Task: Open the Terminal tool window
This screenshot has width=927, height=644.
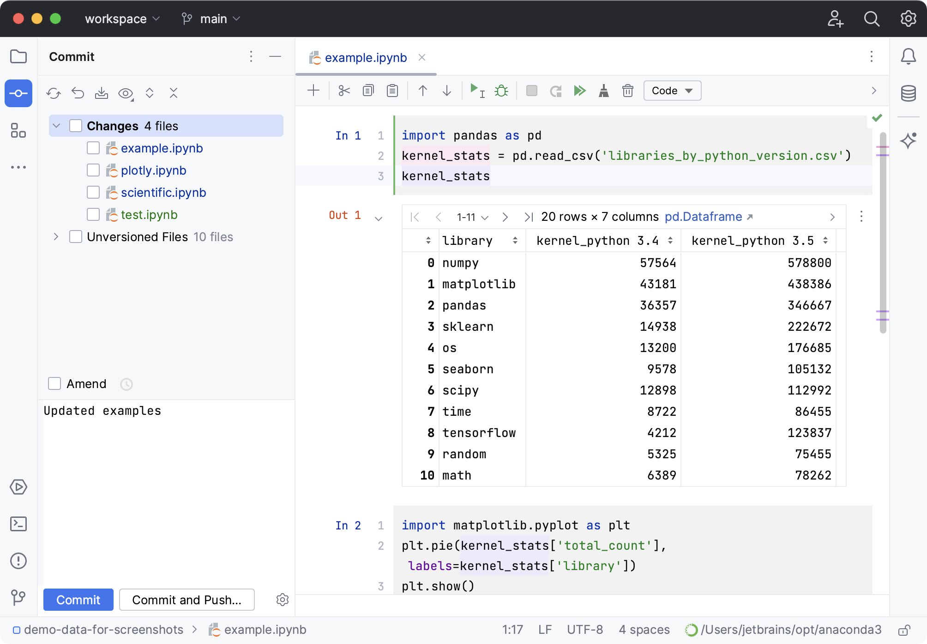Action: 18,524
